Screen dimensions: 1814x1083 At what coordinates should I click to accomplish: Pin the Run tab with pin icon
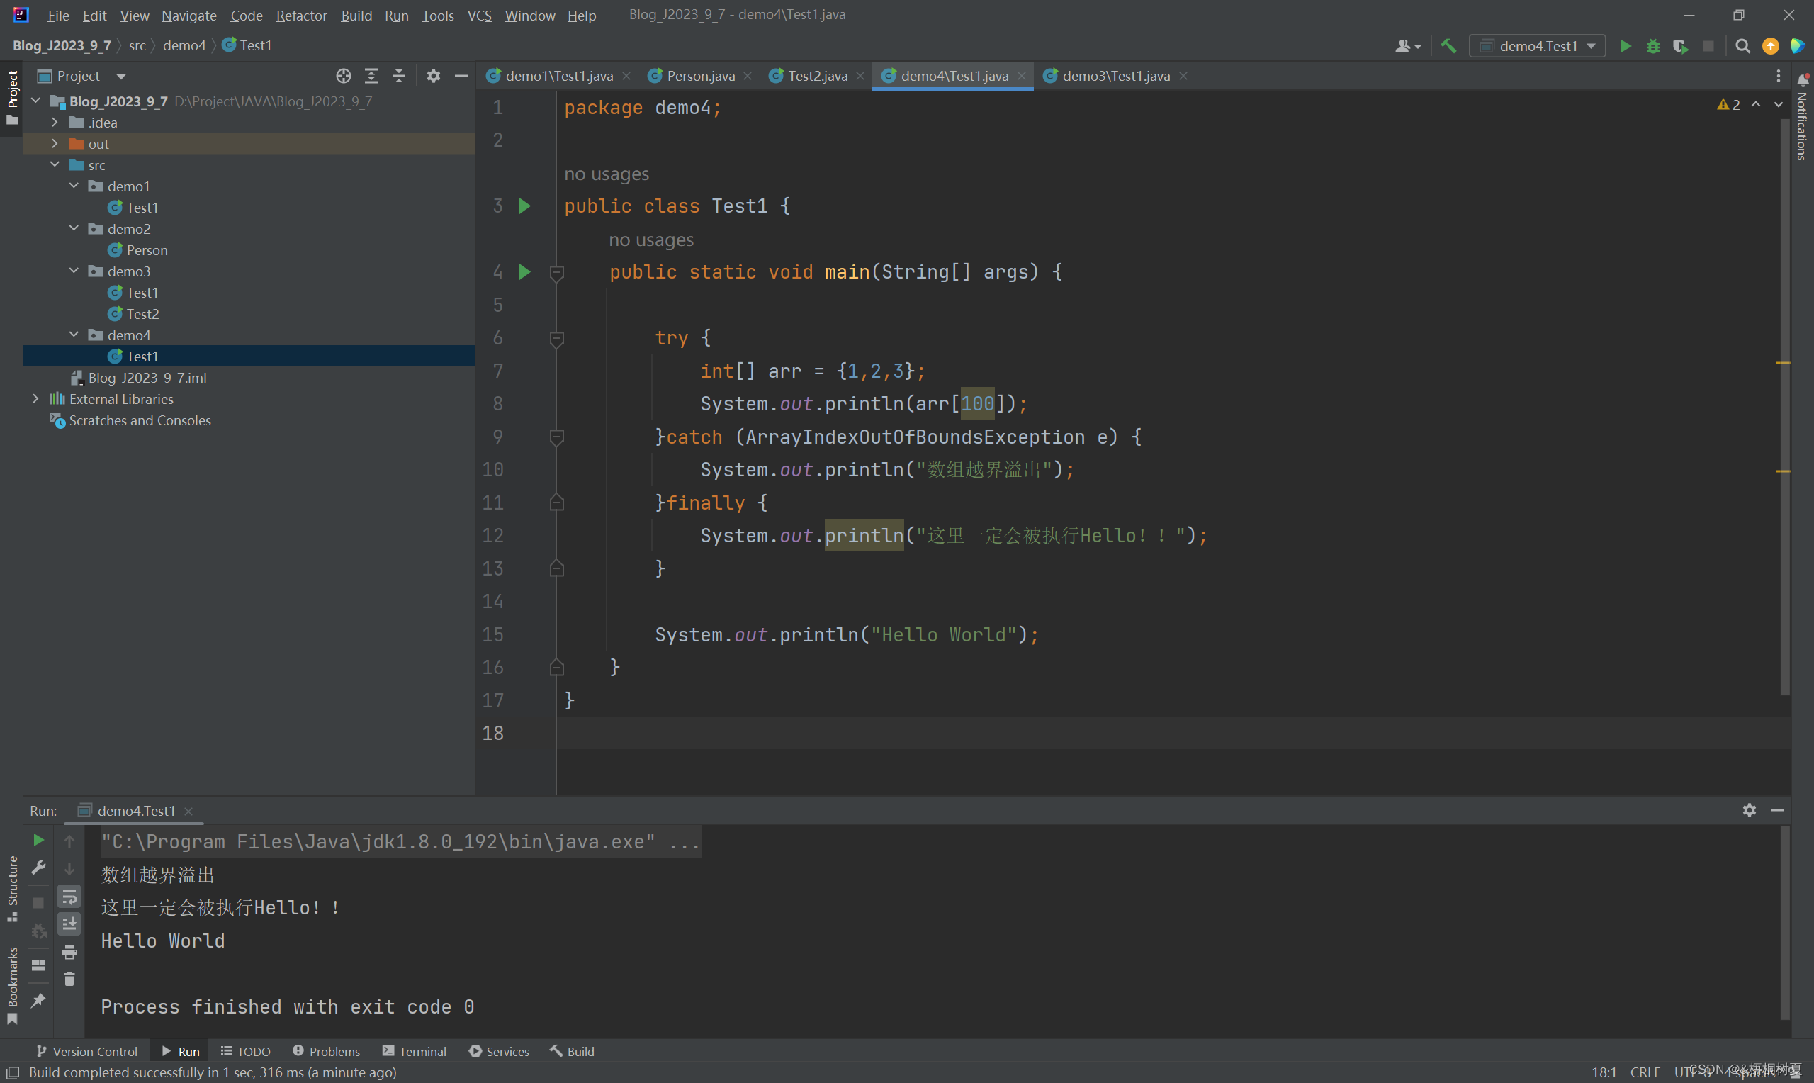(x=39, y=1000)
